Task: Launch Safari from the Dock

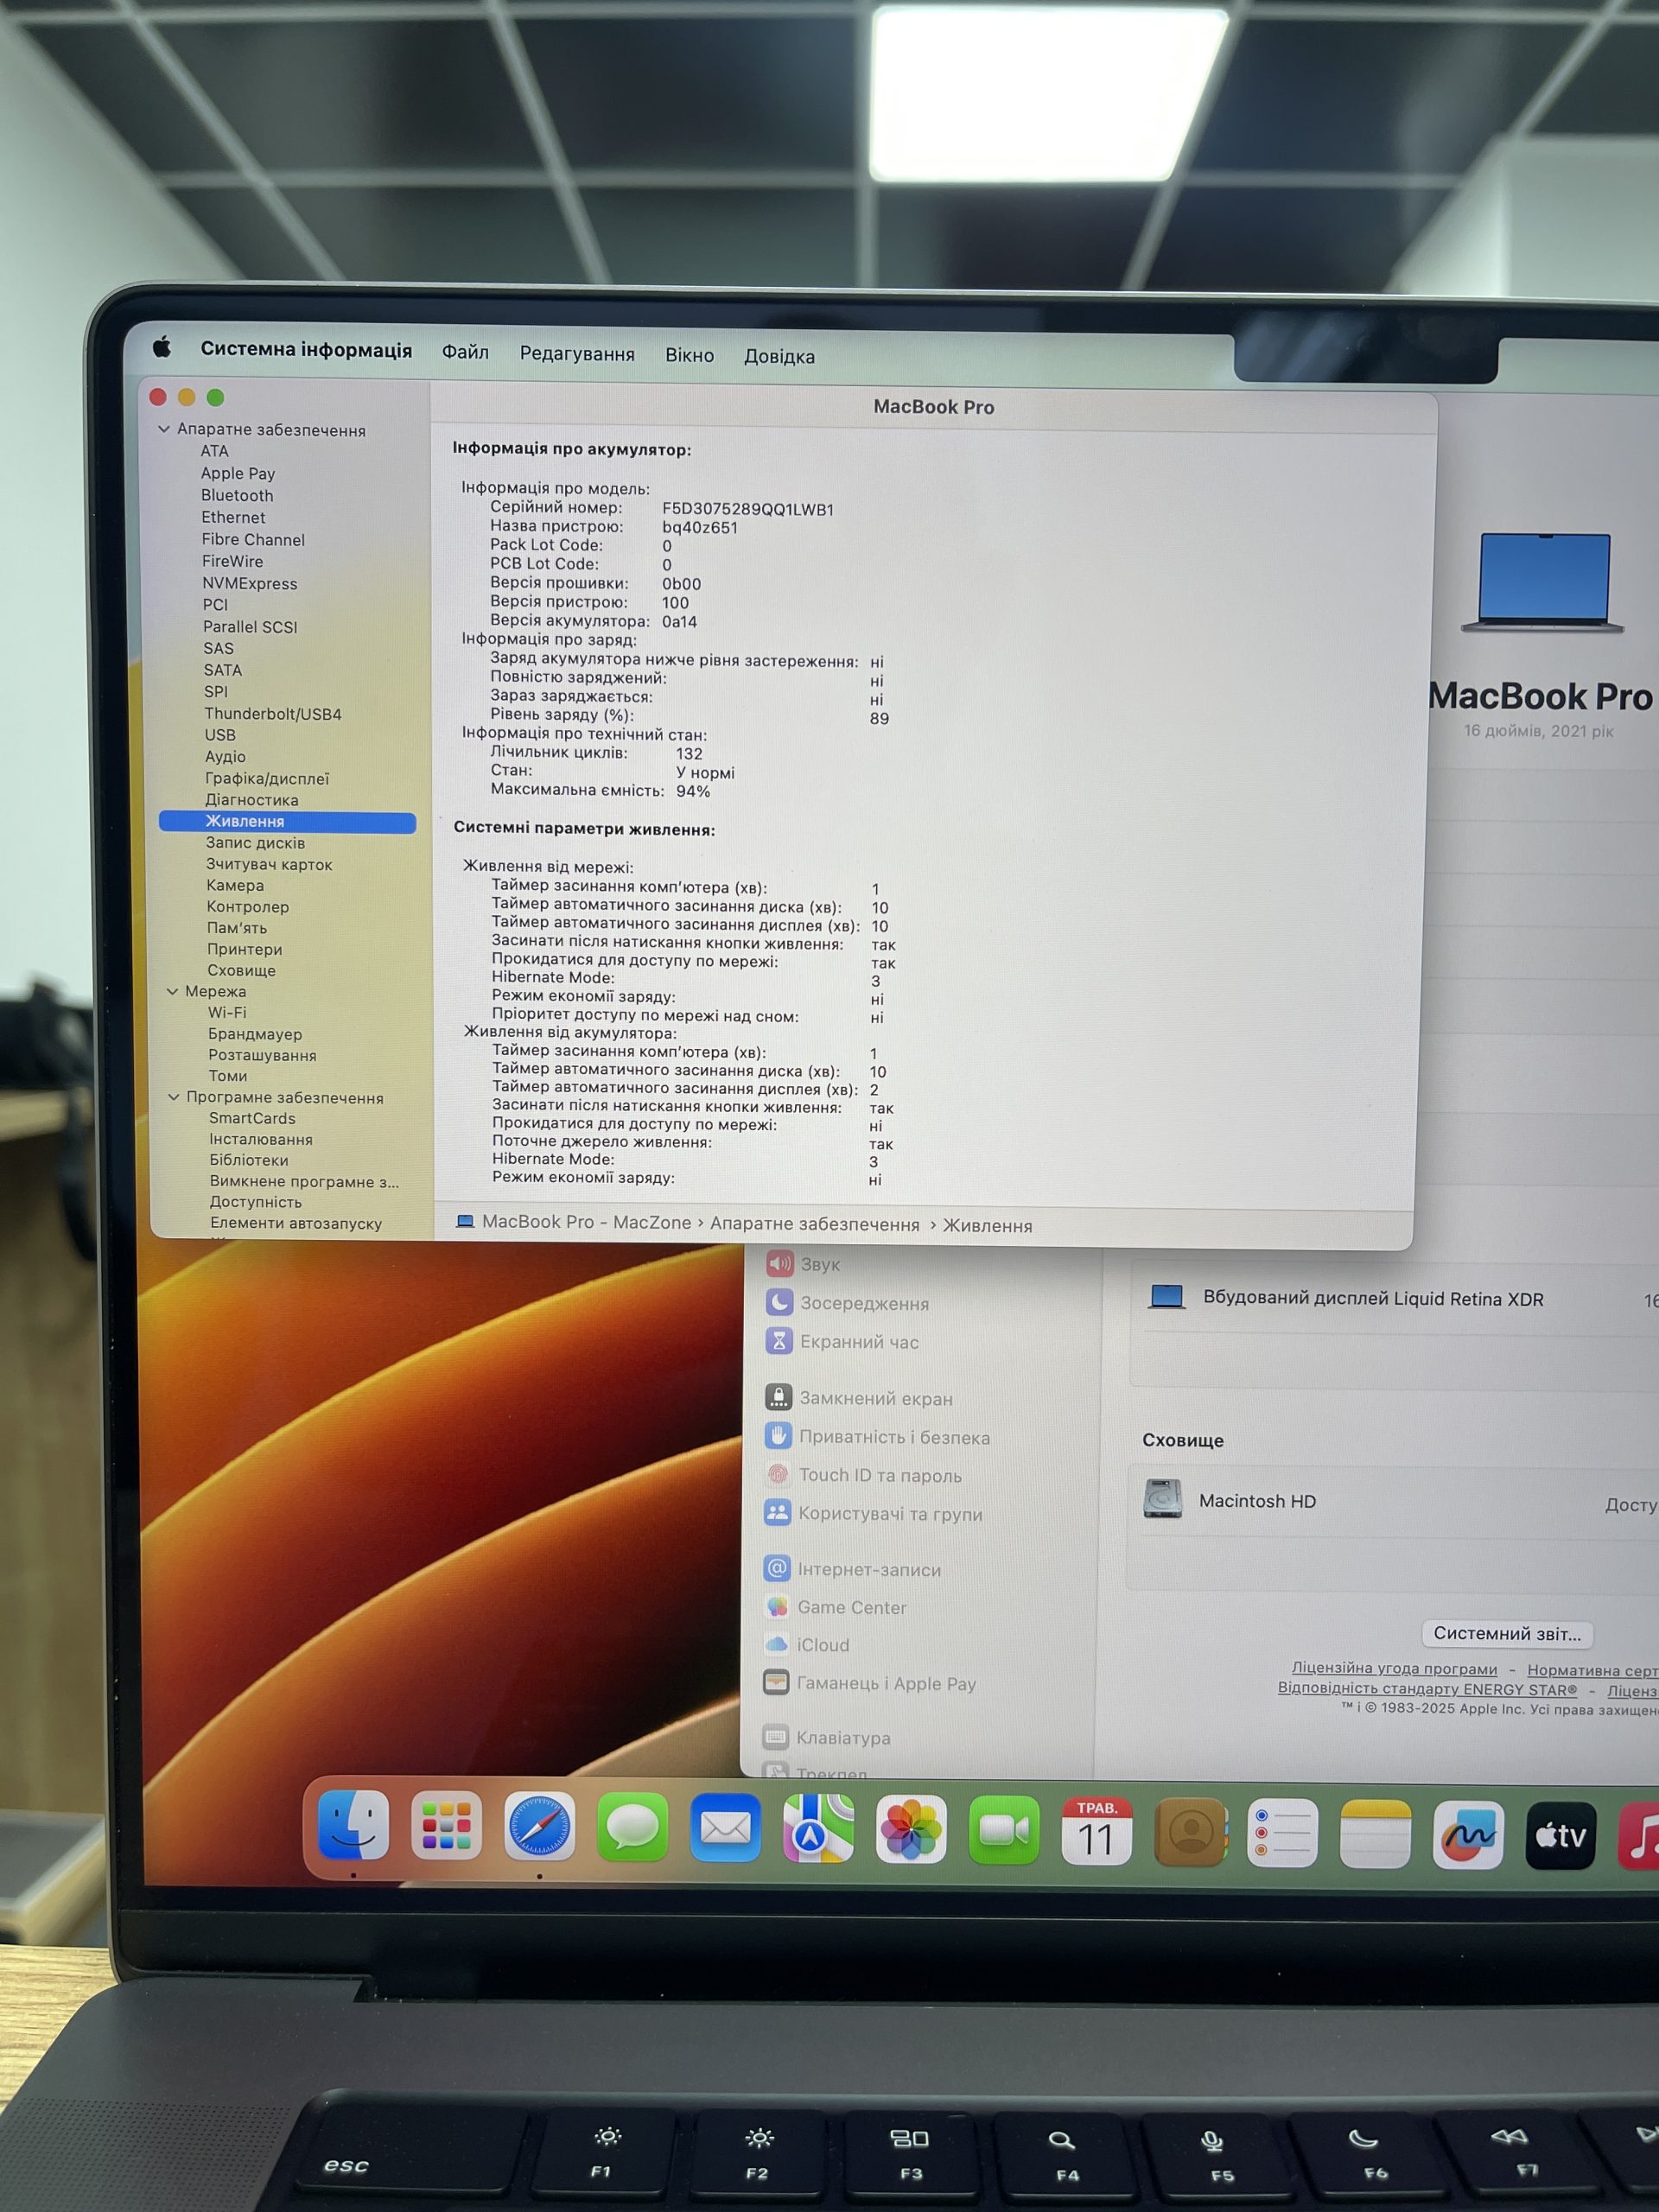Action: 539,1827
